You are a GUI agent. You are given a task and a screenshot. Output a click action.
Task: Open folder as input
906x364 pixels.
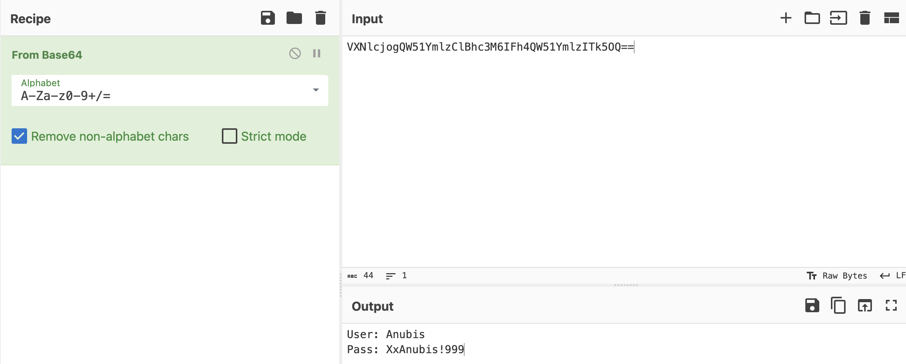[x=812, y=18]
